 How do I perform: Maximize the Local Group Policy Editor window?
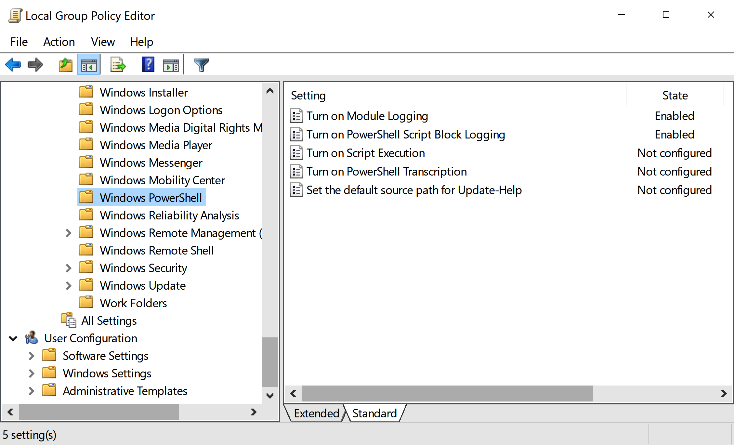click(x=666, y=15)
